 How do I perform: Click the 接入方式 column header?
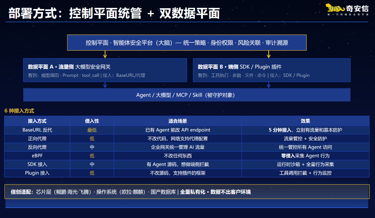tap(37, 121)
